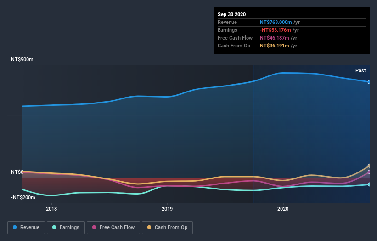
Task: Click the Sep 30 2020 tooltip date
Action: point(231,14)
